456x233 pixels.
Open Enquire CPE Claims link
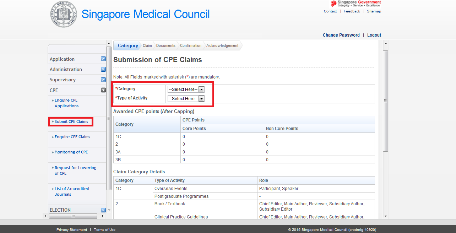[72, 137]
